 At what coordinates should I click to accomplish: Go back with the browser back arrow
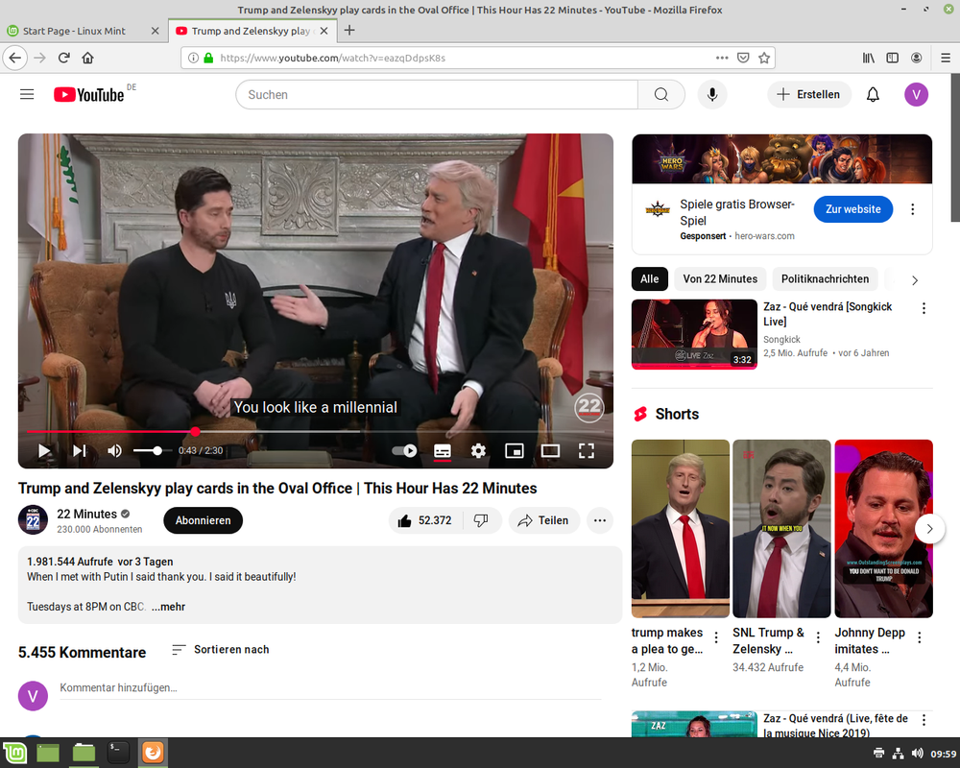tap(15, 59)
